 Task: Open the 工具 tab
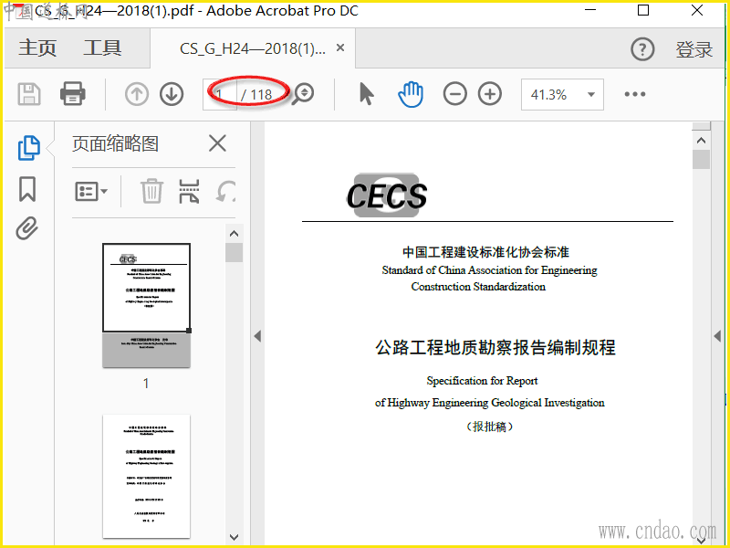[x=102, y=48]
